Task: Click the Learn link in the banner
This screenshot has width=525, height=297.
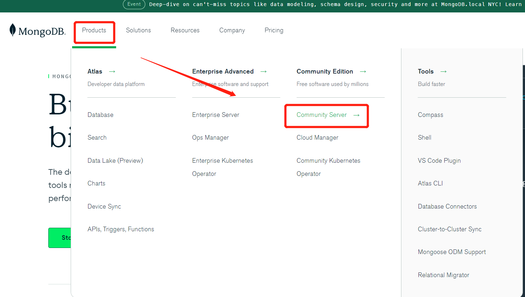Action: pyautogui.click(x=513, y=4)
